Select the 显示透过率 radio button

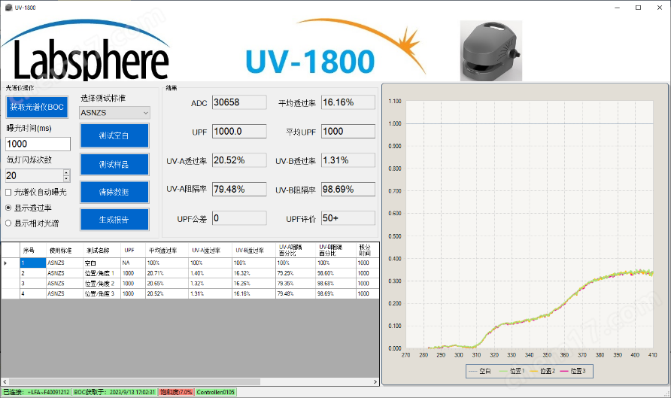click(x=9, y=208)
